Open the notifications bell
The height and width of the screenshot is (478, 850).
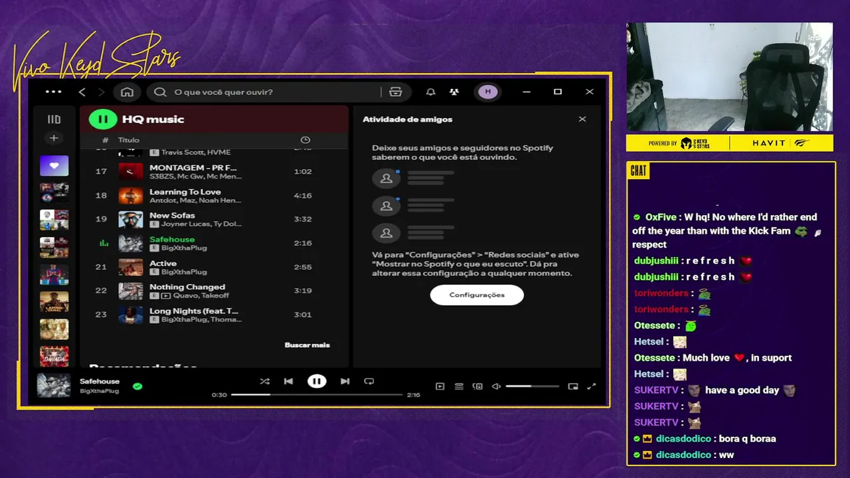click(x=430, y=92)
